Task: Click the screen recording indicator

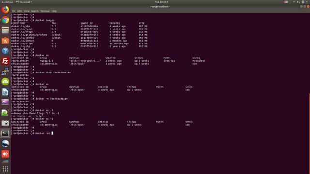Action: coord(286,2)
